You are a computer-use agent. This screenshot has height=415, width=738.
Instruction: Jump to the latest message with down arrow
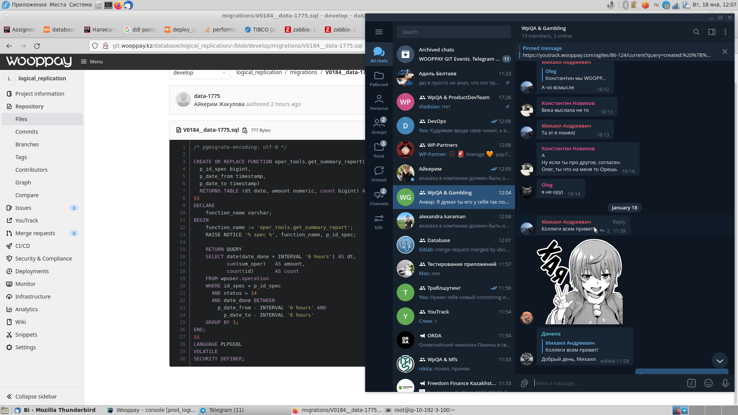[720, 361]
